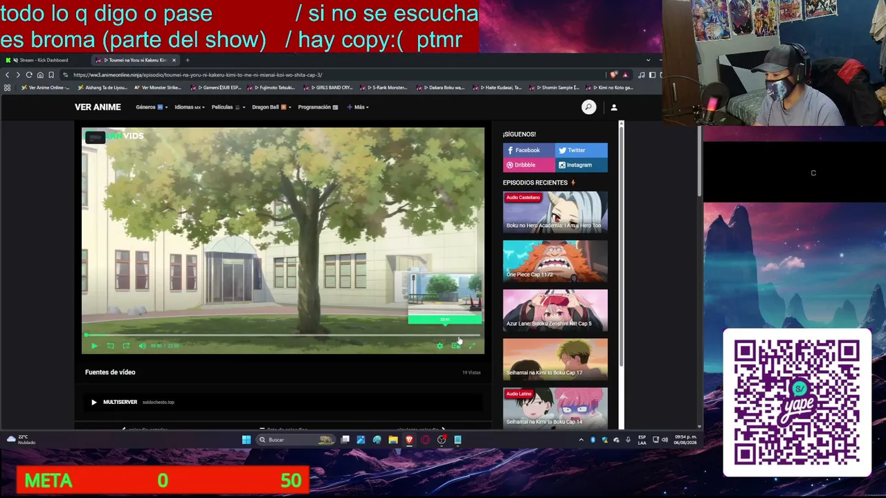886x498 pixels.
Task: Open the taskbar clock showing 09:54 p. m.
Action: click(685, 440)
